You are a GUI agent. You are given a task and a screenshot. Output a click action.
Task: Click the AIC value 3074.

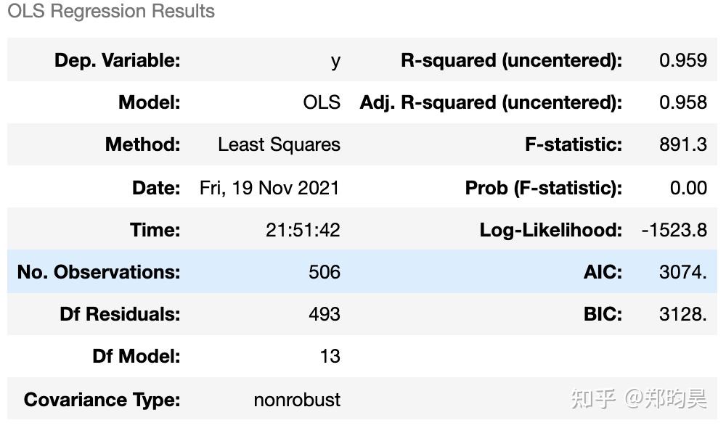(683, 272)
